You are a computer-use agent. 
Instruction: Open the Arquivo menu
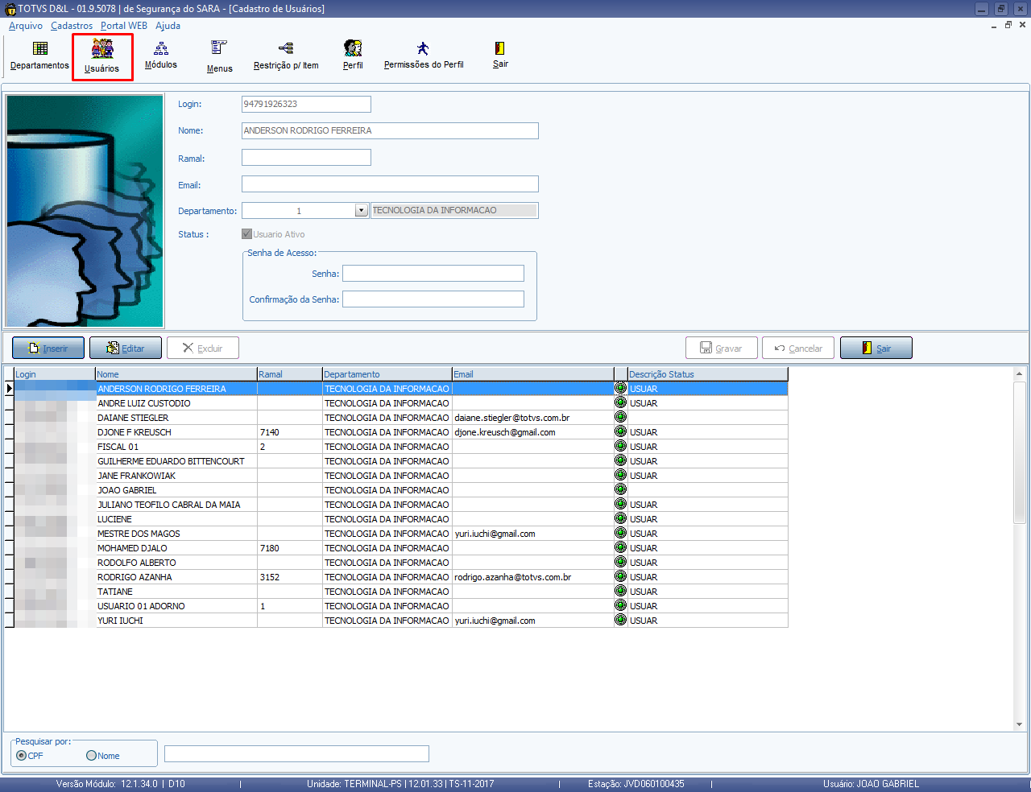point(26,26)
